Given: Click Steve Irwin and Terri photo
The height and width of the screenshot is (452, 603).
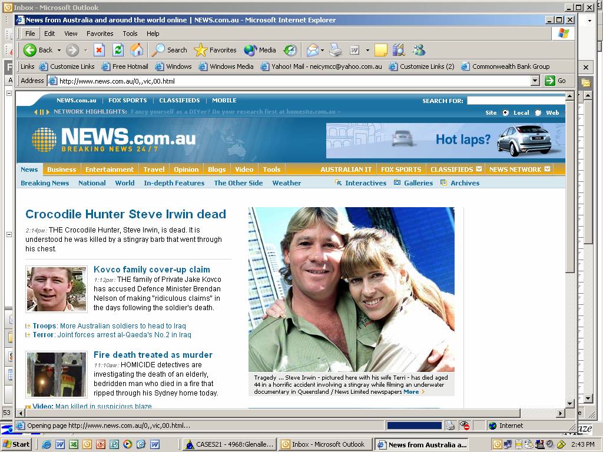Looking at the screenshot, I should tap(352, 290).
